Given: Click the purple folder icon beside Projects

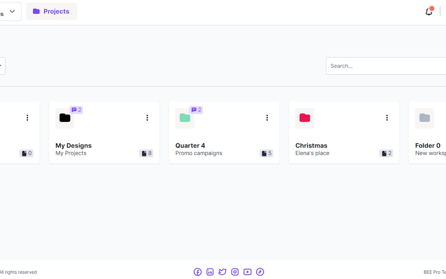Looking at the screenshot, I should point(36,11).
